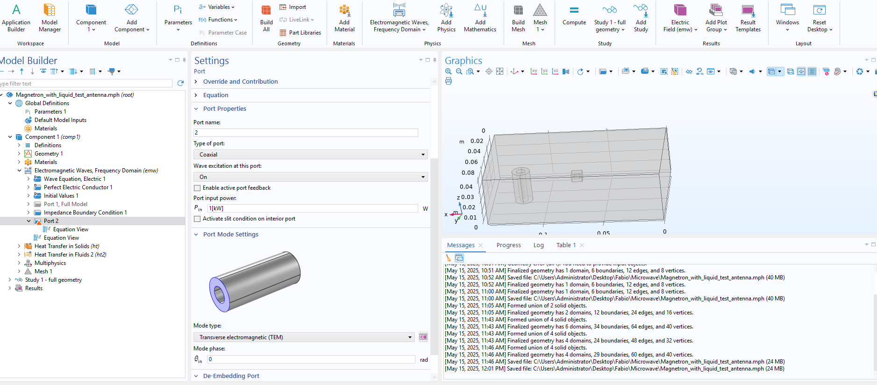The image size is (877, 385).
Task: Toggle the grid display in Graphics toolbar
Action: (812, 71)
